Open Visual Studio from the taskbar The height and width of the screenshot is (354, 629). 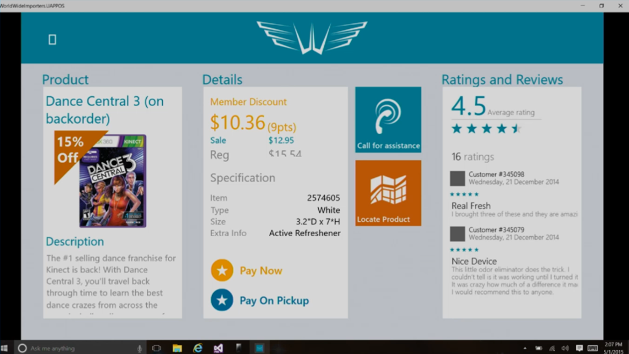tap(218, 348)
